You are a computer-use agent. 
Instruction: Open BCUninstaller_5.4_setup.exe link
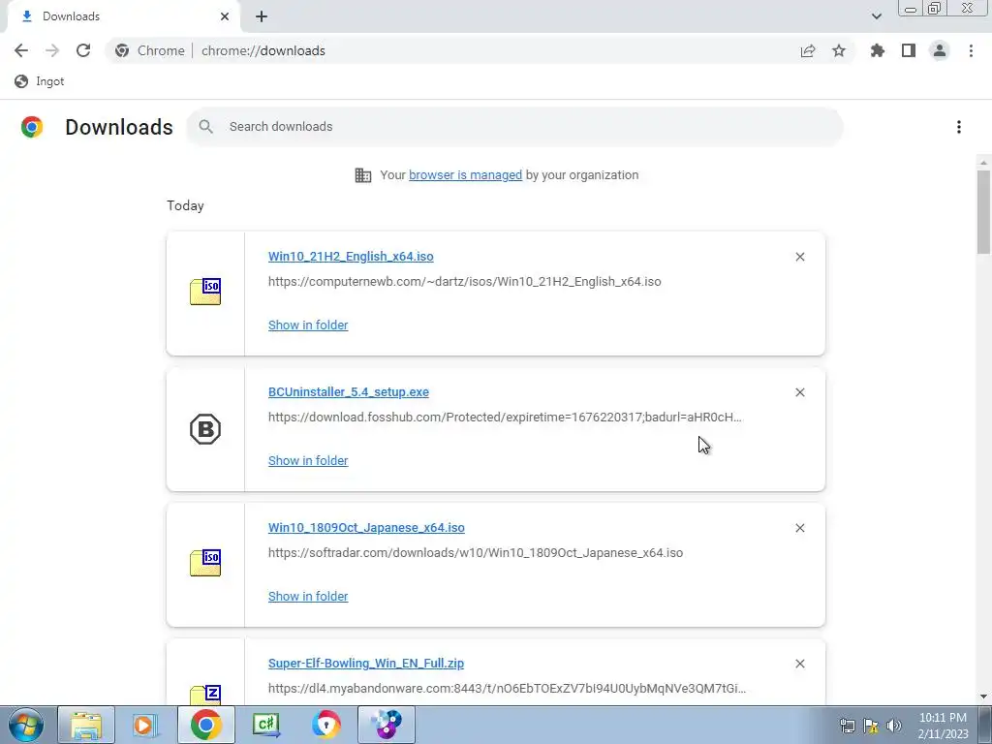[x=349, y=391]
